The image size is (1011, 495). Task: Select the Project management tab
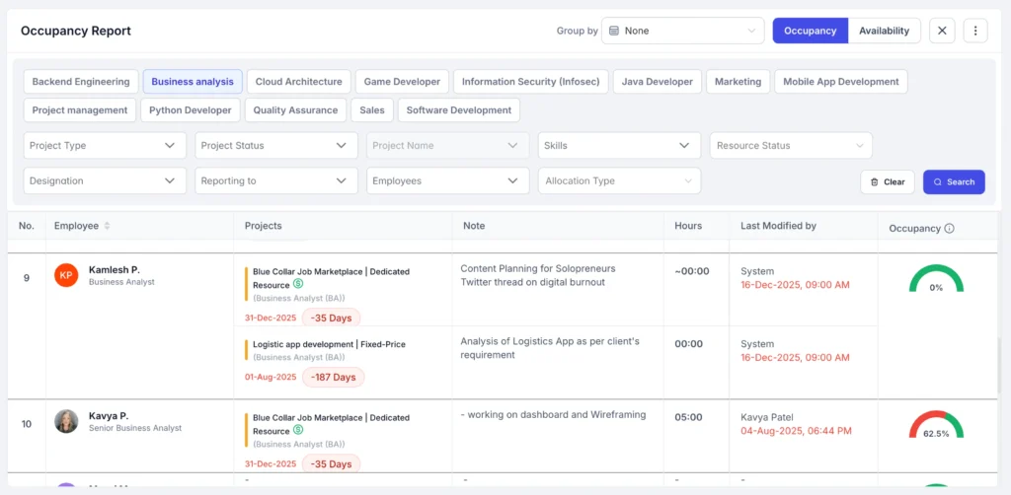pyautogui.click(x=80, y=110)
